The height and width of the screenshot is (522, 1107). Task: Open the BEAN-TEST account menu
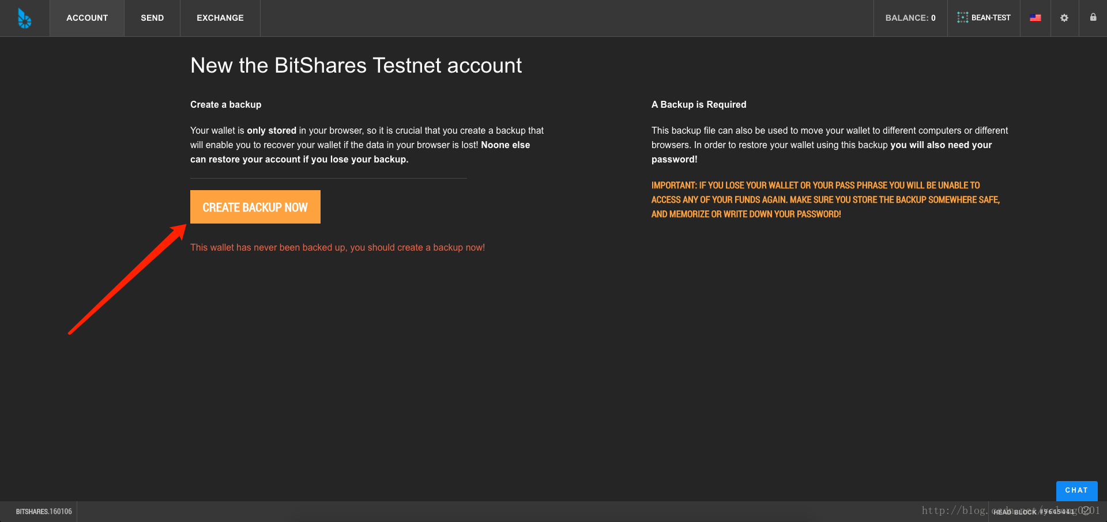(x=984, y=18)
